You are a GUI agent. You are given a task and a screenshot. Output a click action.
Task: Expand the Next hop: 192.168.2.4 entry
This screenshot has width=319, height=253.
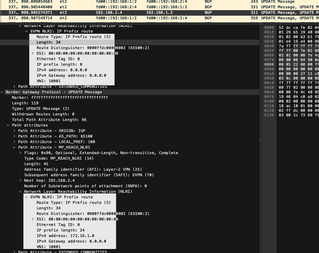click(x=21, y=181)
